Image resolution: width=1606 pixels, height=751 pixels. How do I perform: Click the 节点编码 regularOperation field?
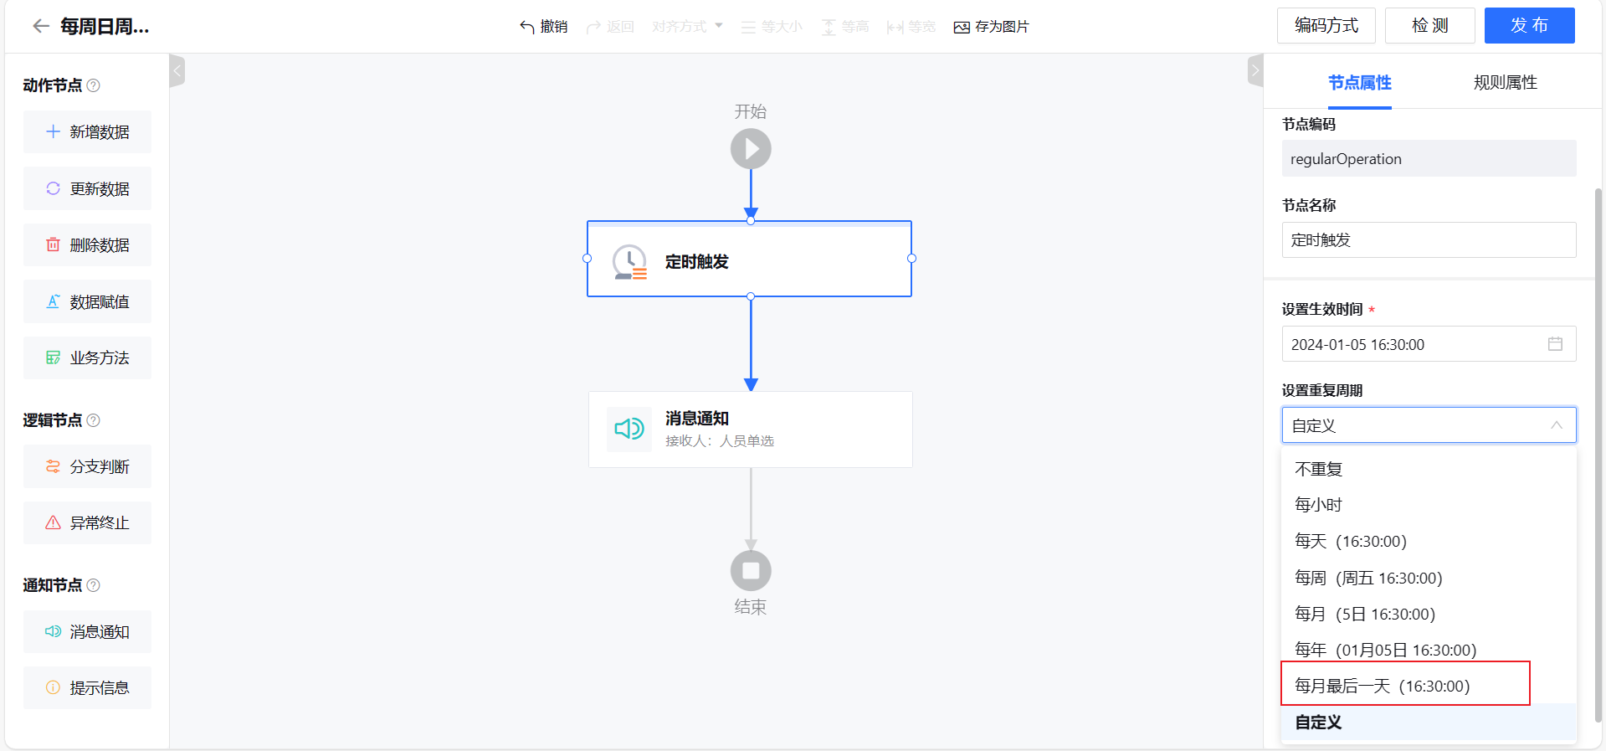[1429, 159]
